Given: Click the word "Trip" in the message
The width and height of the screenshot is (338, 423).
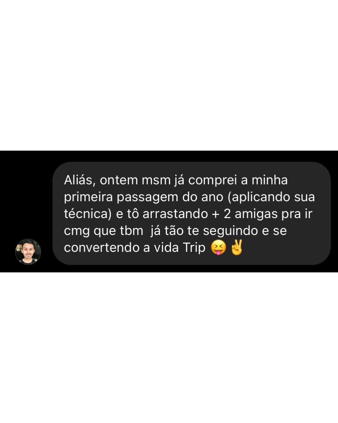Looking at the screenshot, I should pos(194,248).
